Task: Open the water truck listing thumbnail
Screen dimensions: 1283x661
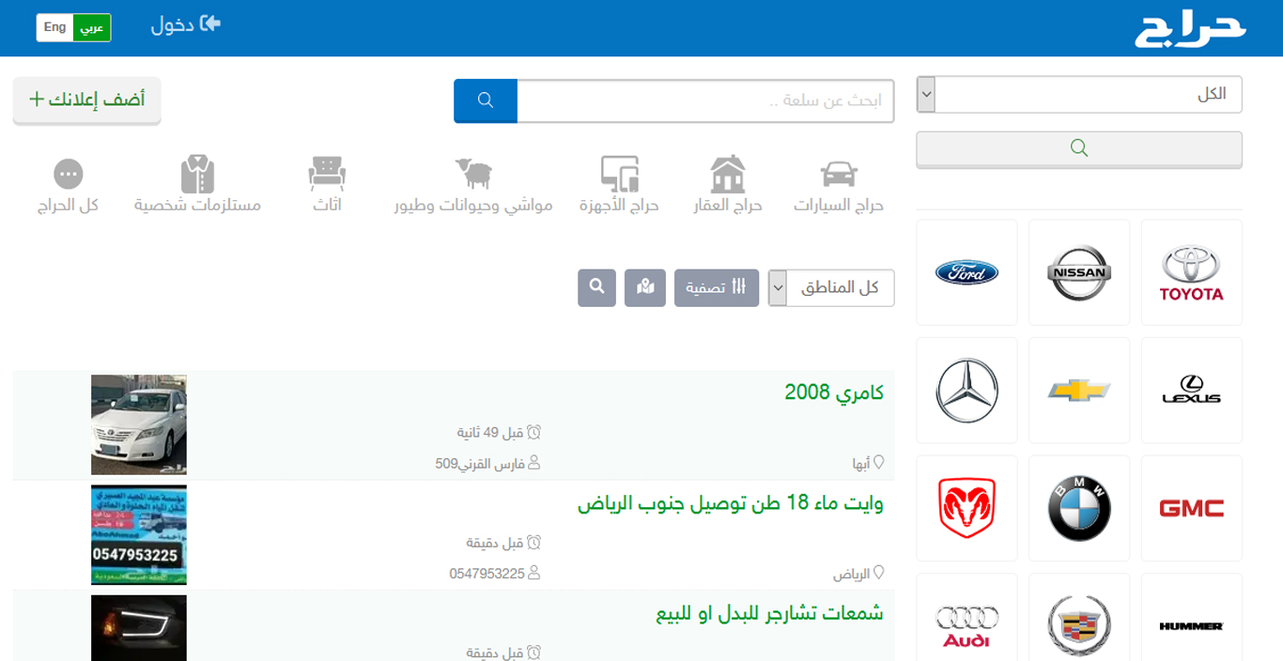Action: click(139, 535)
